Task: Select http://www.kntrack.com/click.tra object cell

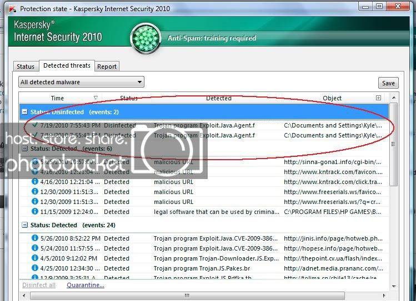Action: [333, 182]
